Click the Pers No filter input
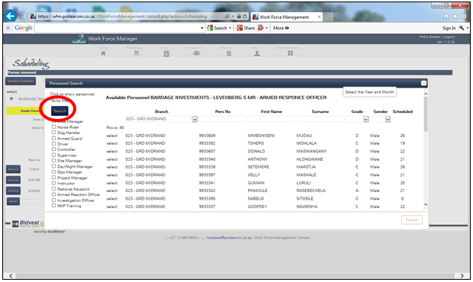 [222, 119]
